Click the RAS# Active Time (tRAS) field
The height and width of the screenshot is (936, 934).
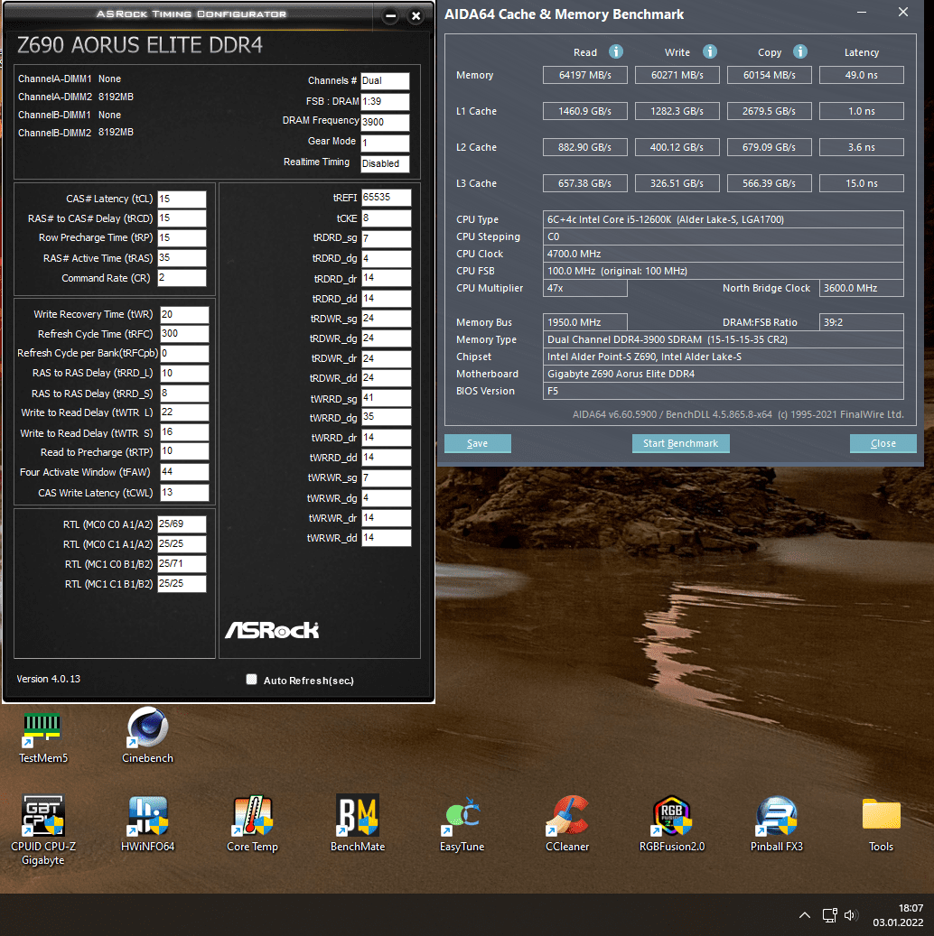(x=182, y=258)
